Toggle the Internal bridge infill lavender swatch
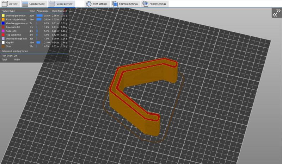Viewport: 282px width, 164px height. point(3,39)
